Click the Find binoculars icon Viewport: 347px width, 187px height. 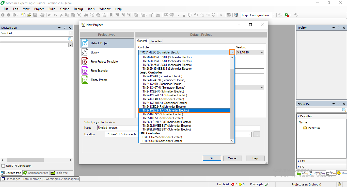pyautogui.click(x=86, y=15)
